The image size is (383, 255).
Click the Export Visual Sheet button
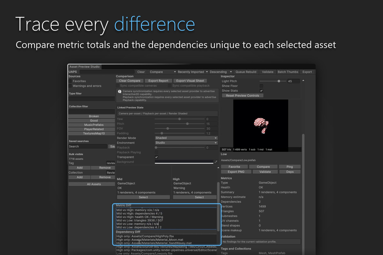(x=191, y=81)
